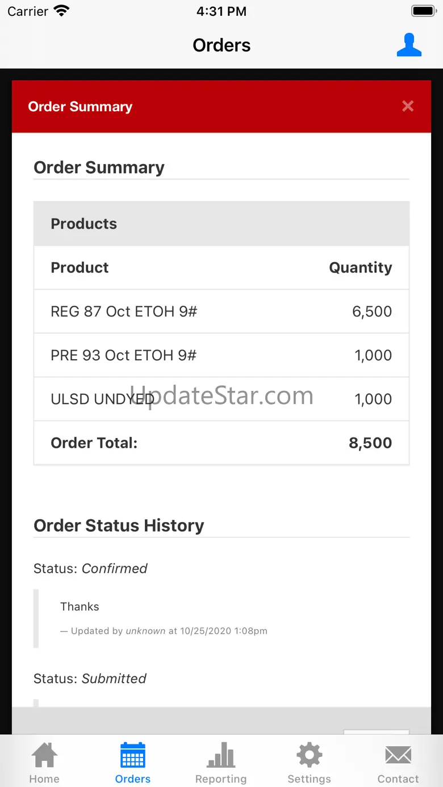The image size is (443, 787).
Task: Select the Orders calendar icon
Action: [133, 756]
